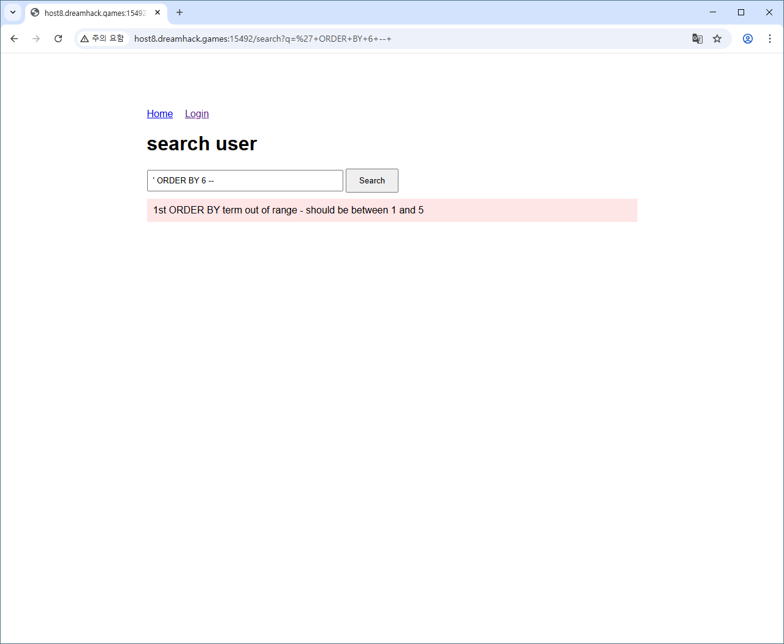Select the host8.dreamhack.games browser tab

[x=92, y=13]
